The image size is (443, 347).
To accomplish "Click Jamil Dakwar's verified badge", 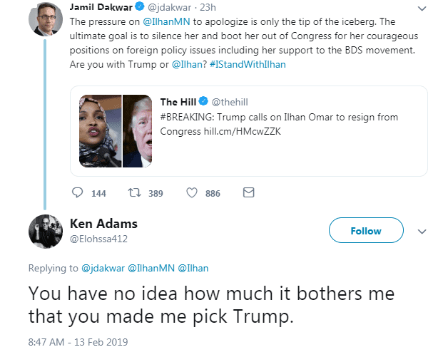I will coord(141,8).
